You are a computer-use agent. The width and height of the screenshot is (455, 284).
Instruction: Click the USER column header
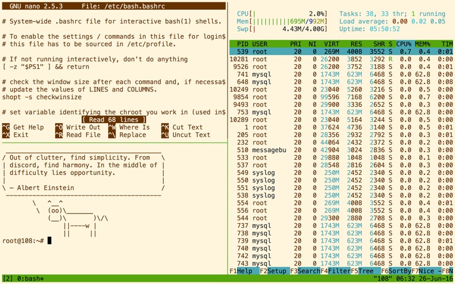[x=260, y=44]
